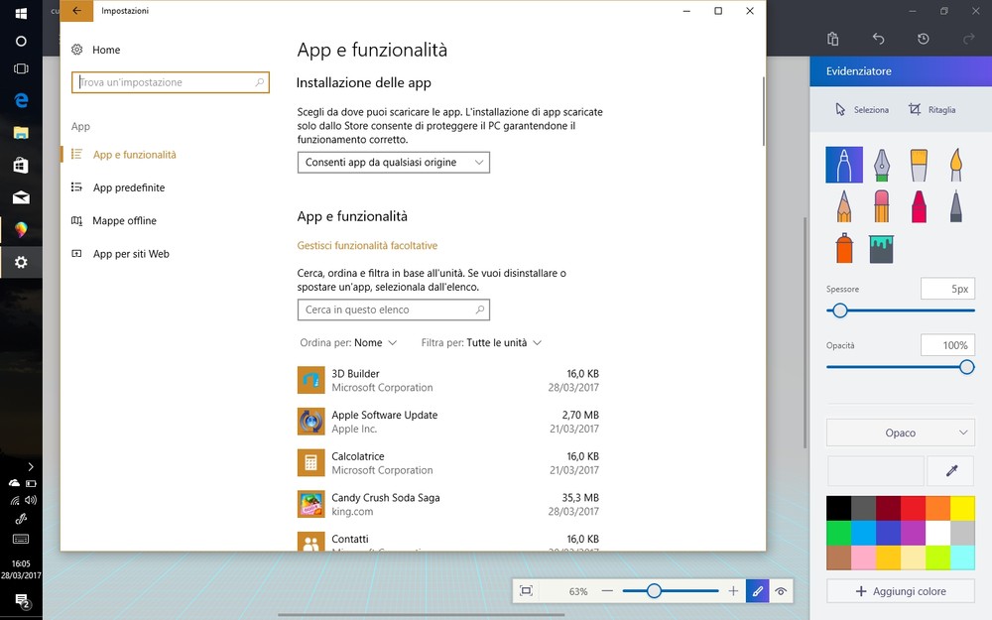Click the Trova un'impostazione search field
The image size is (992, 620).
(x=171, y=82)
